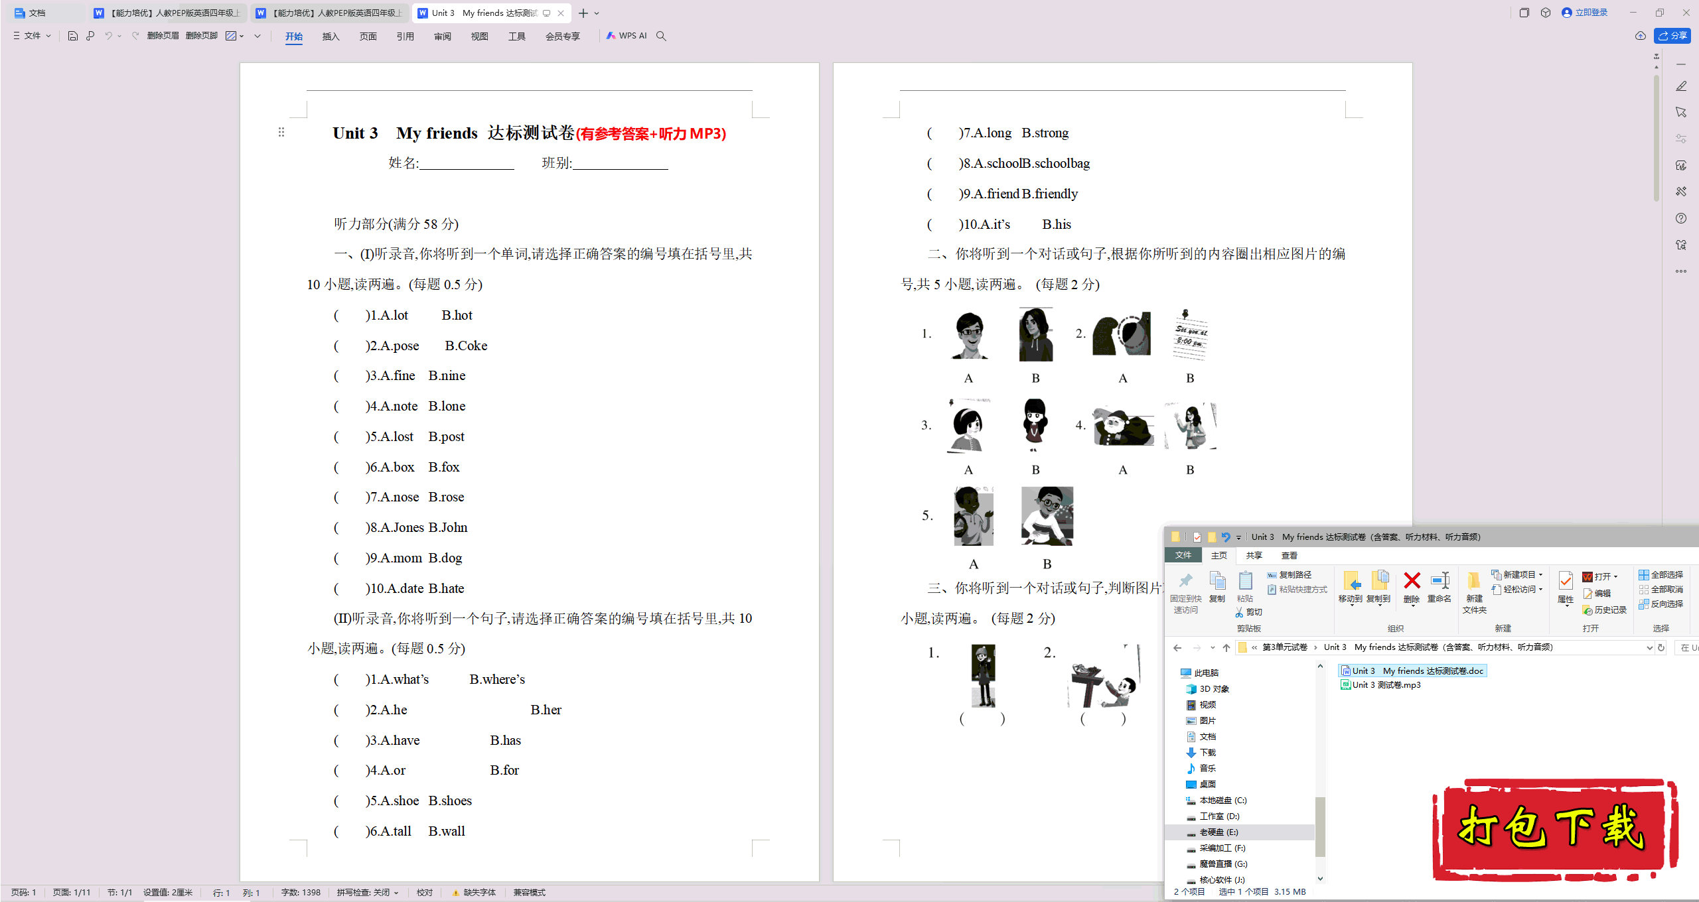Expand the quick access toolbar chevron

(258, 36)
